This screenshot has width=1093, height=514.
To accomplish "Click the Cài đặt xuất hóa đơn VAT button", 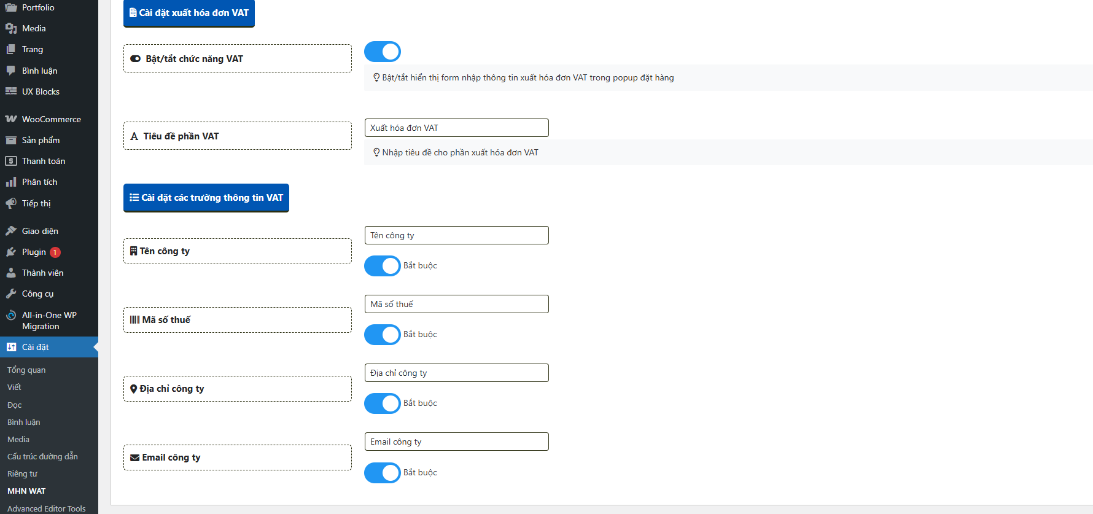I will [x=189, y=13].
